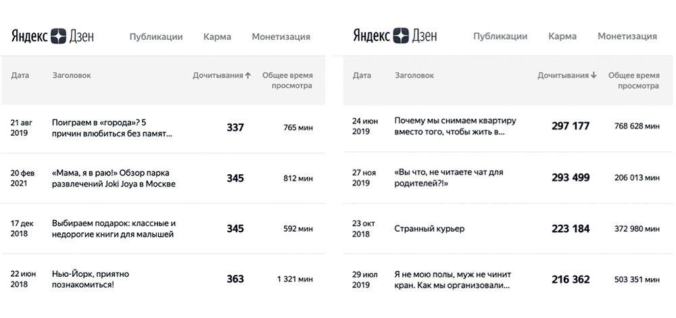Image resolution: width=676 pixels, height=318 pixels.
Task: Open the article «Поиграем в города?»
Action: (x=112, y=128)
